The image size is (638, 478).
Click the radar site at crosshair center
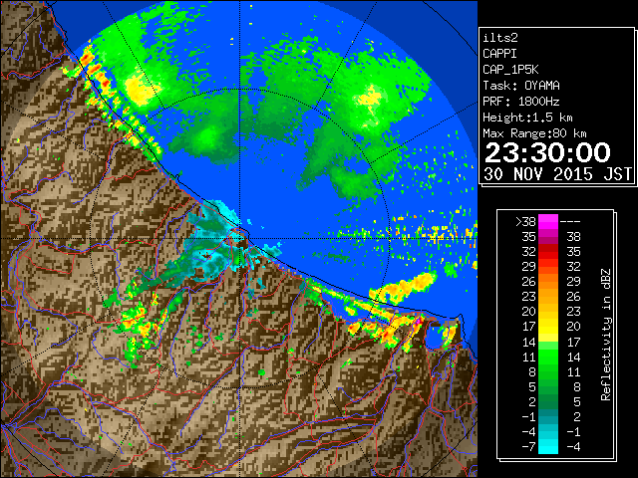click(239, 239)
